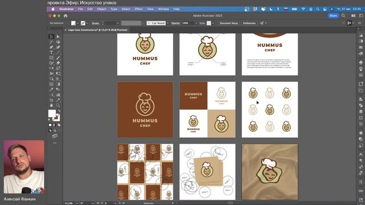Viewport: 365px width, 205px height.
Task: Click the large fill swatch in the toolbar
Action: pos(52,113)
